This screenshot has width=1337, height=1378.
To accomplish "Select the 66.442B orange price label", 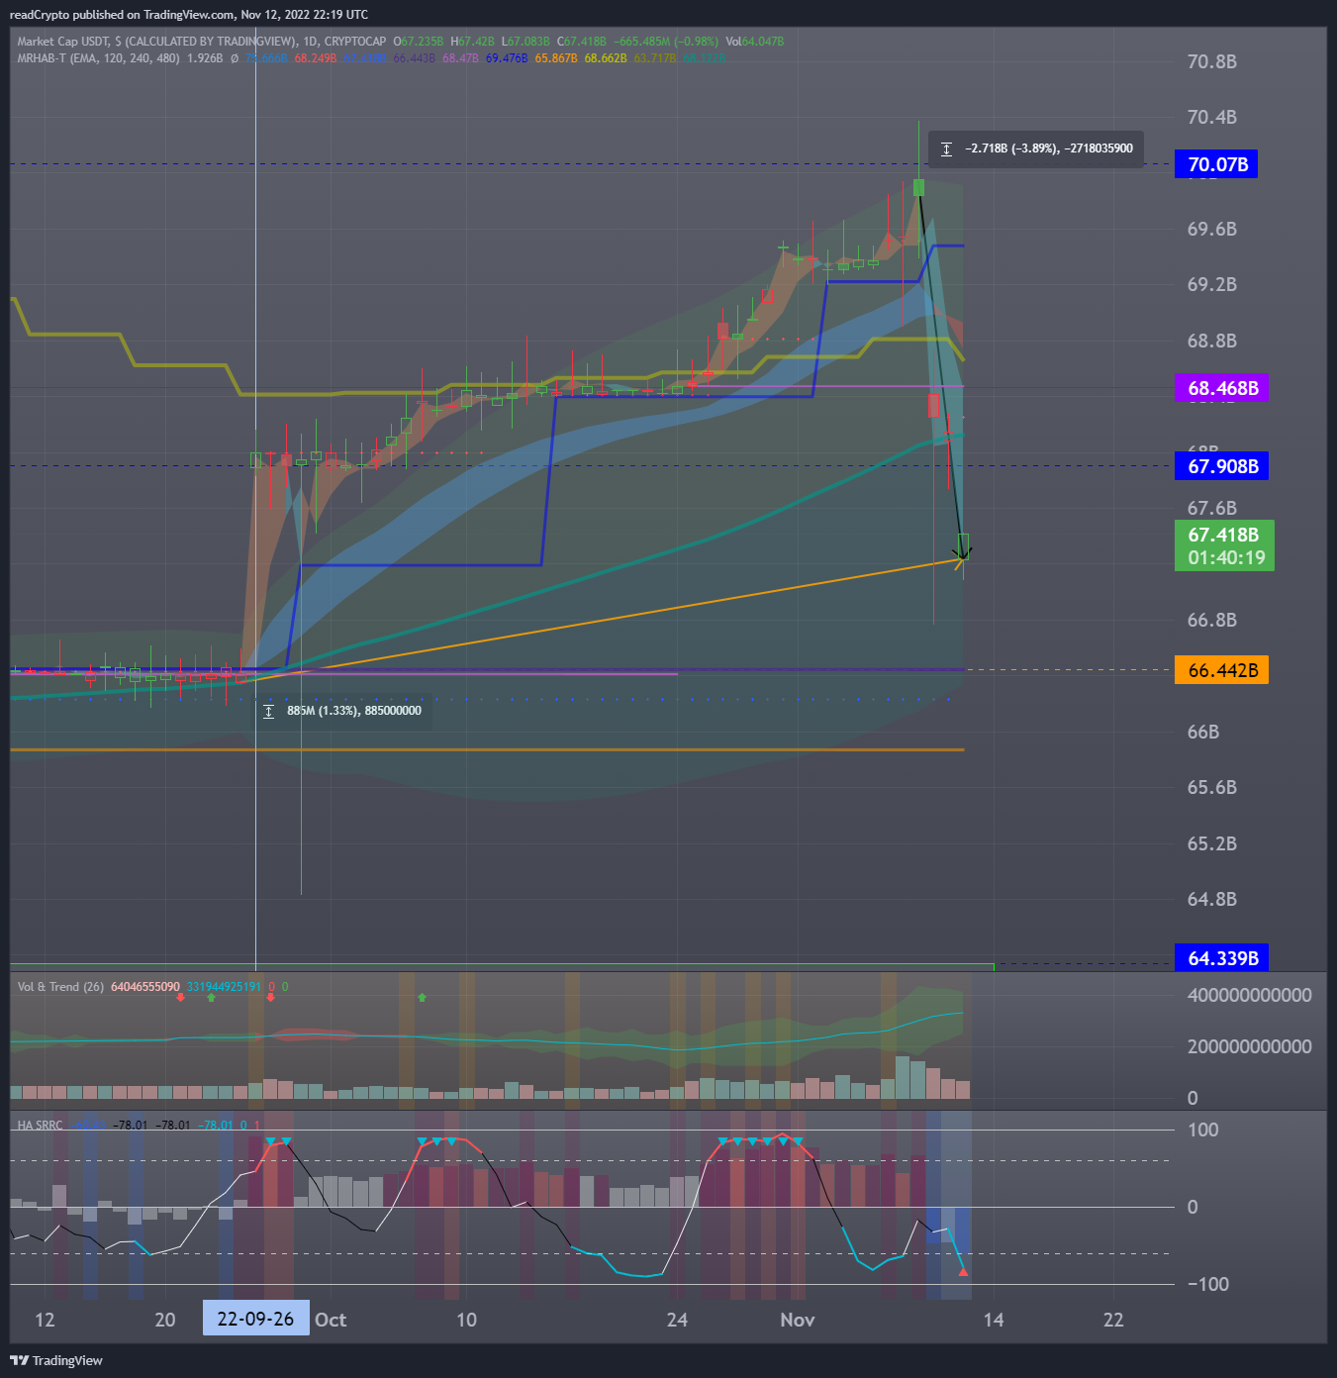I will [1221, 670].
